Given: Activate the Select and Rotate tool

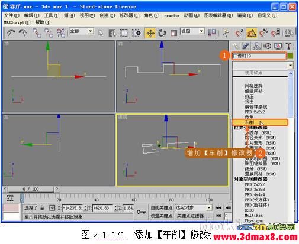Looking at the screenshot, I should (x=162, y=33).
